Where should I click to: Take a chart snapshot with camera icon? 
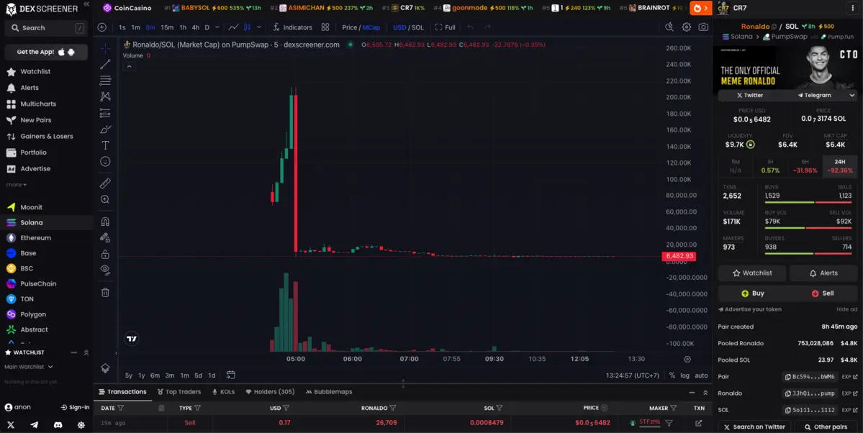(703, 27)
